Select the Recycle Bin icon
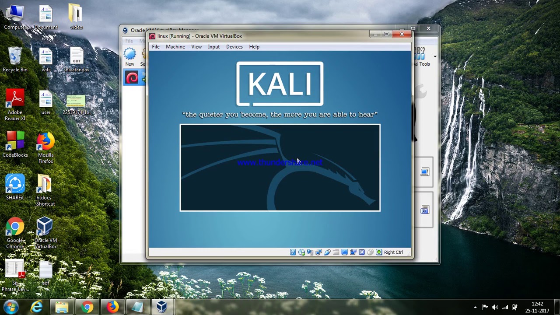 click(x=15, y=59)
